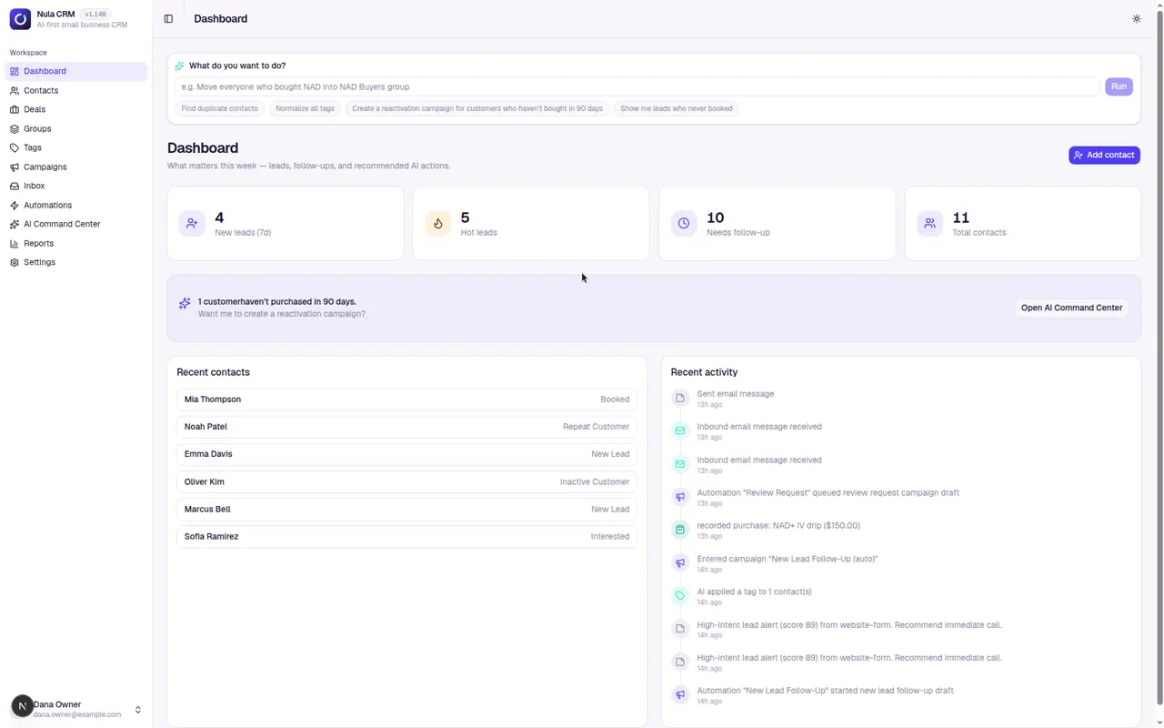This screenshot has width=1164, height=728.
Task: Select 'Show me leads who never booked' chip
Action: click(x=676, y=108)
